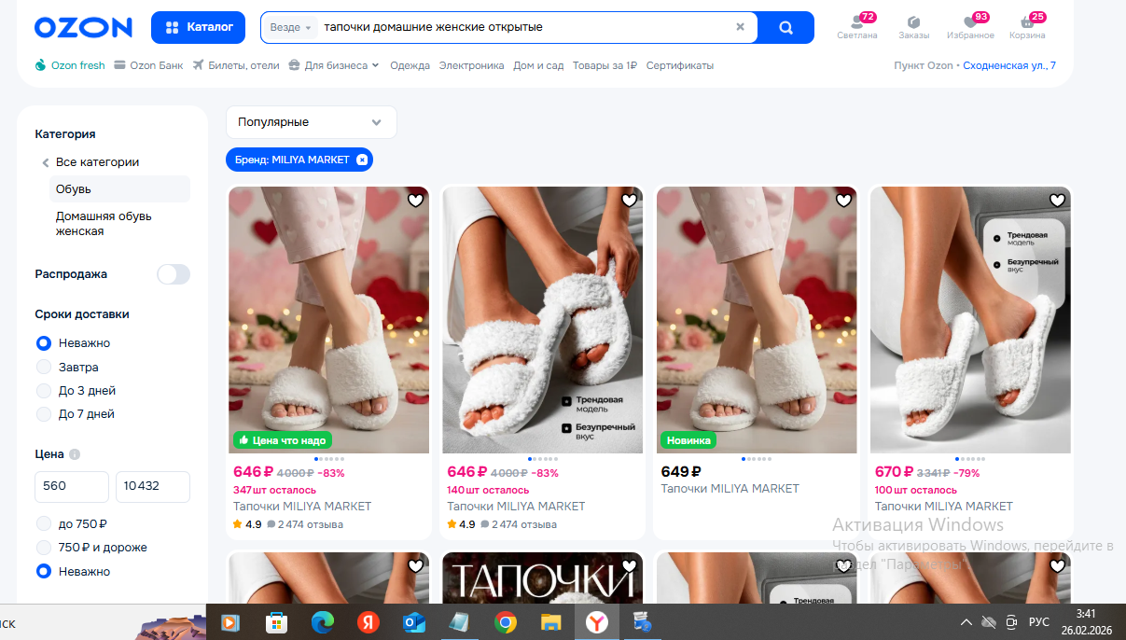Go to Дом и сад section

coord(538,65)
